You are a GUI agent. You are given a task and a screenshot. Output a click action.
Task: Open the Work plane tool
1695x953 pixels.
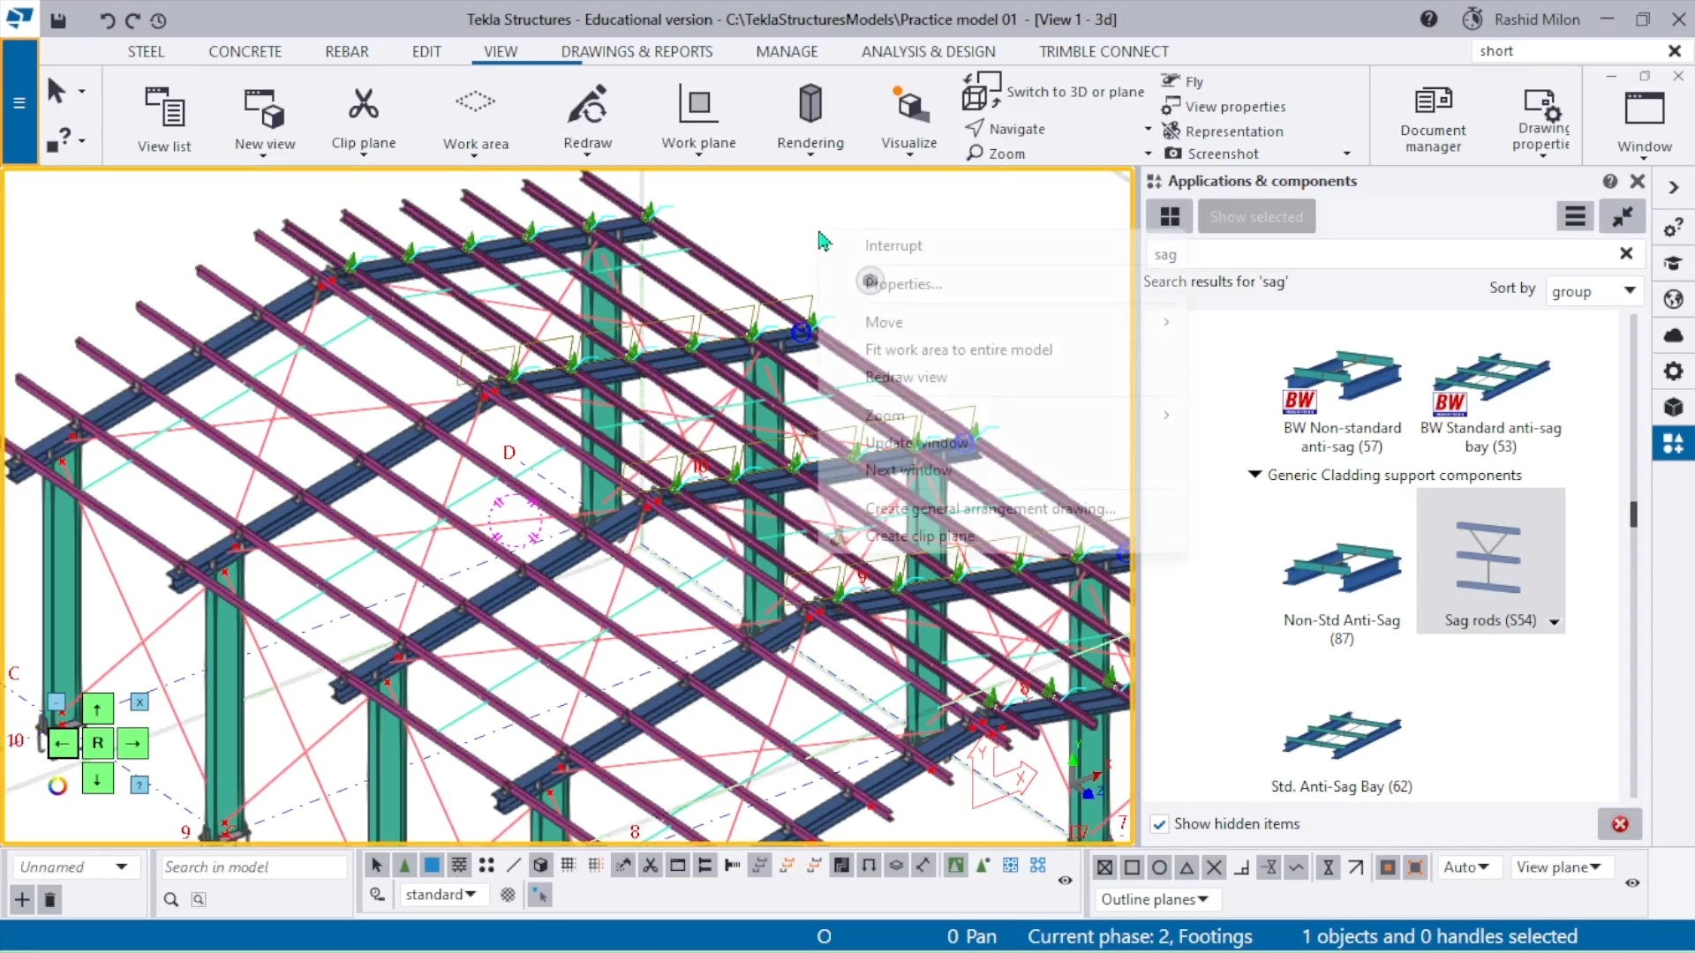pyautogui.click(x=698, y=118)
